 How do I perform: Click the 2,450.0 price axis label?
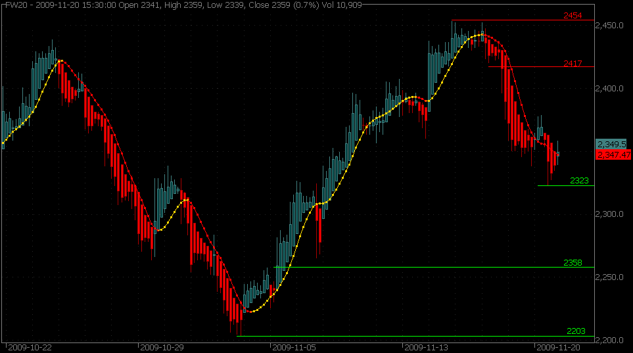(609, 26)
